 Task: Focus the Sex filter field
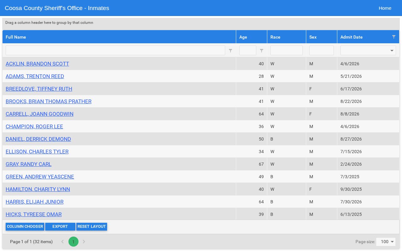322,51
